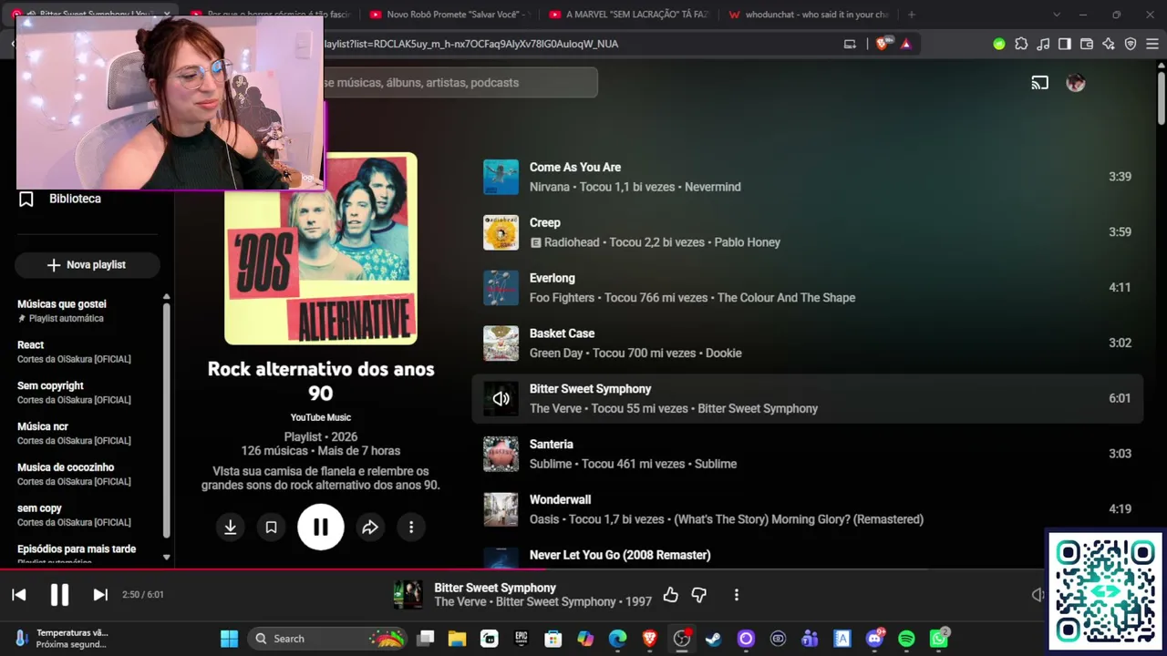Click the now-playing album thumbnail in player bar
The height and width of the screenshot is (656, 1167).
(x=408, y=595)
